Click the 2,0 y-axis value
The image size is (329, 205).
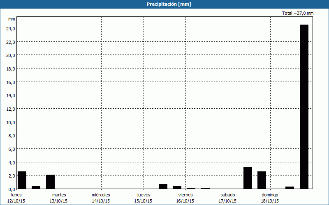(x=12, y=176)
